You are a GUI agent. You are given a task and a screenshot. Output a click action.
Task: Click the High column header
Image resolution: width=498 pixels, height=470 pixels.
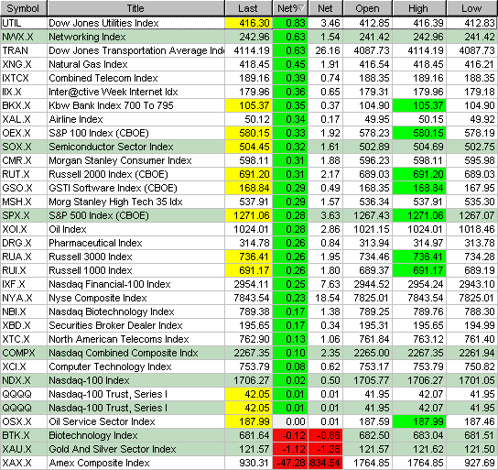pyautogui.click(x=419, y=8)
